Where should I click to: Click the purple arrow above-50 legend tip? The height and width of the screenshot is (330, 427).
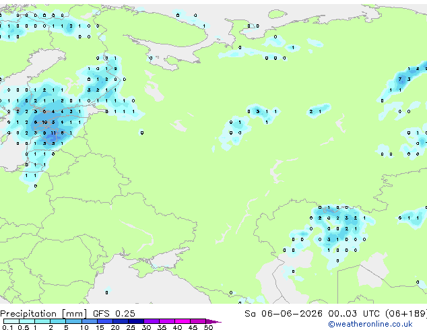click(x=213, y=321)
